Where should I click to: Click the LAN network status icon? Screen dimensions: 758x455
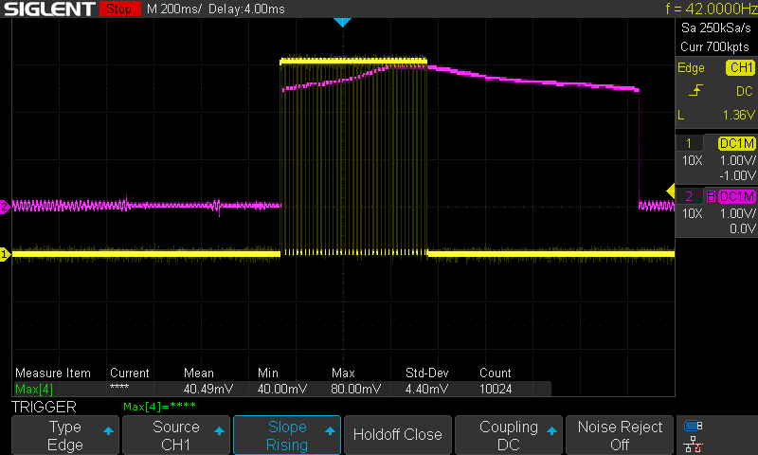coord(694,444)
